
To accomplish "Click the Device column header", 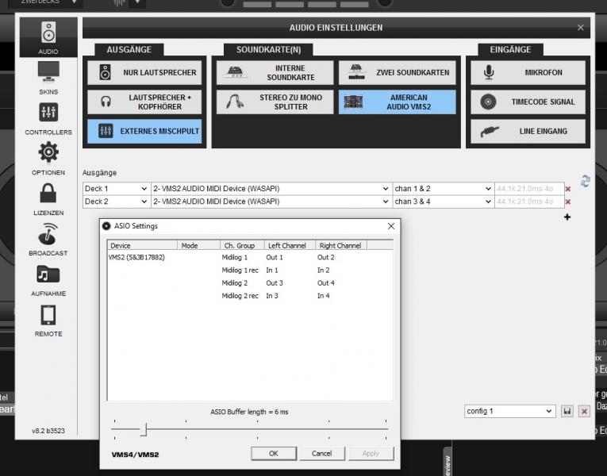I will pyautogui.click(x=142, y=245).
